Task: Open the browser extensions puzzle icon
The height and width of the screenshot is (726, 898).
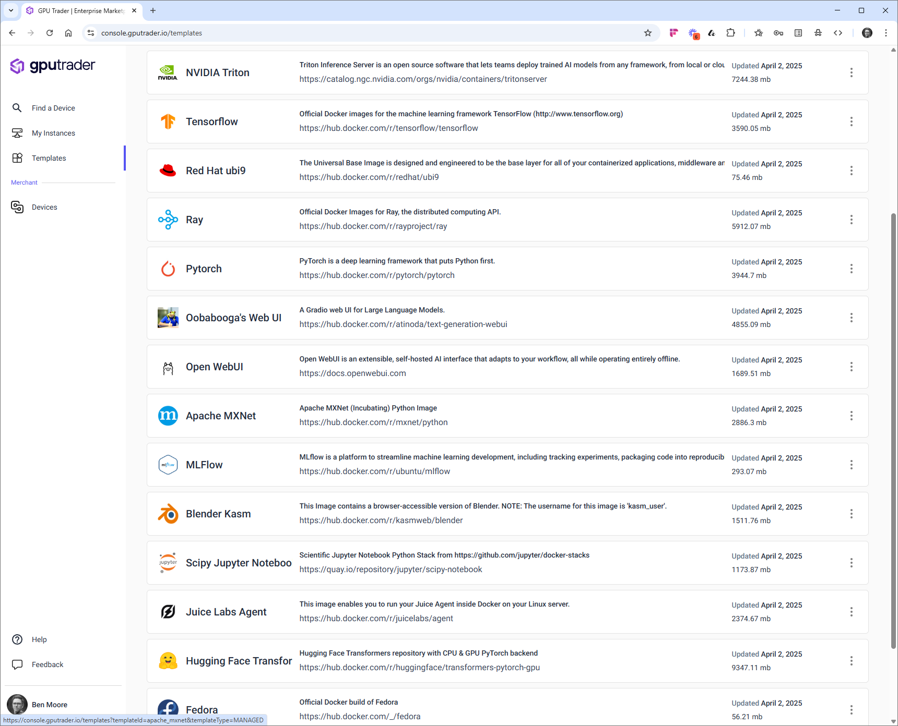Action: click(x=730, y=33)
